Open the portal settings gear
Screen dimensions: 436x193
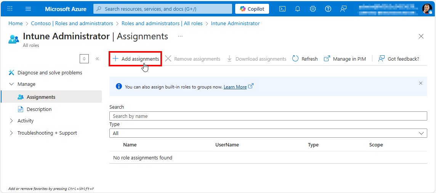(313, 9)
